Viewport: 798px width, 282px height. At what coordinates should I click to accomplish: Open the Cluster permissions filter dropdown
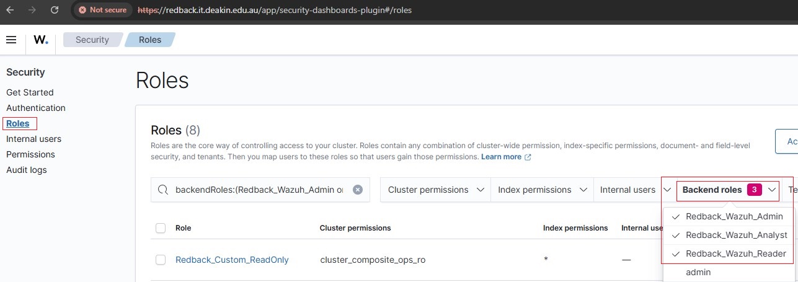(435, 190)
